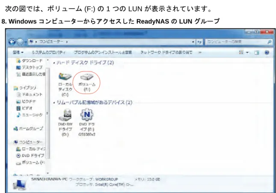Select the ローカル ディスク (C:) drive icon
The height and width of the screenshot is (193, 276).
tap(65, 84)
